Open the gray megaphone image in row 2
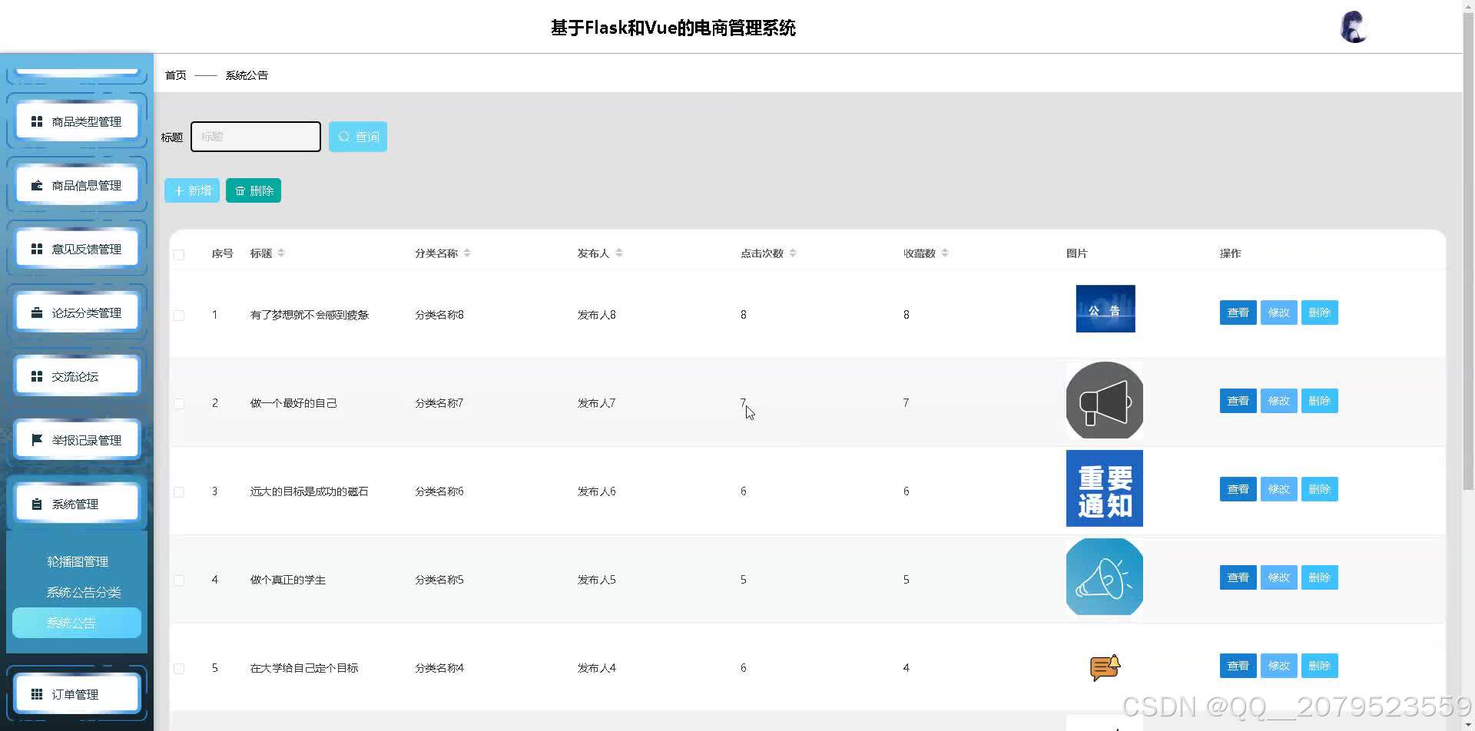 pos(1105,400)
